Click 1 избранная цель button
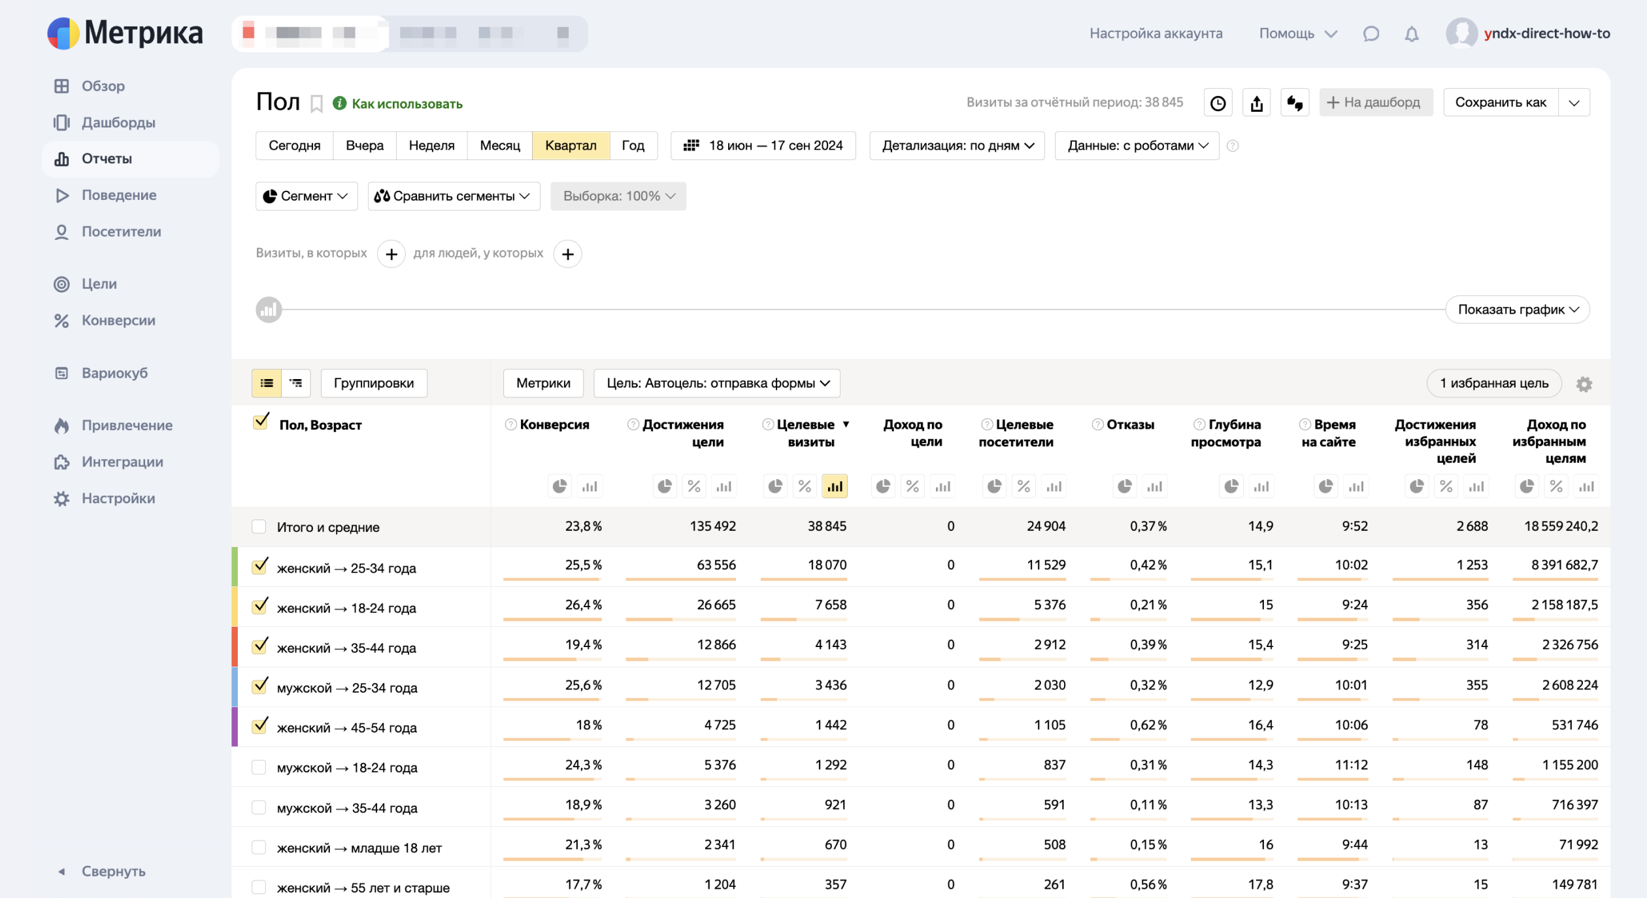1647x898 pixels. tap(1494, 383)
